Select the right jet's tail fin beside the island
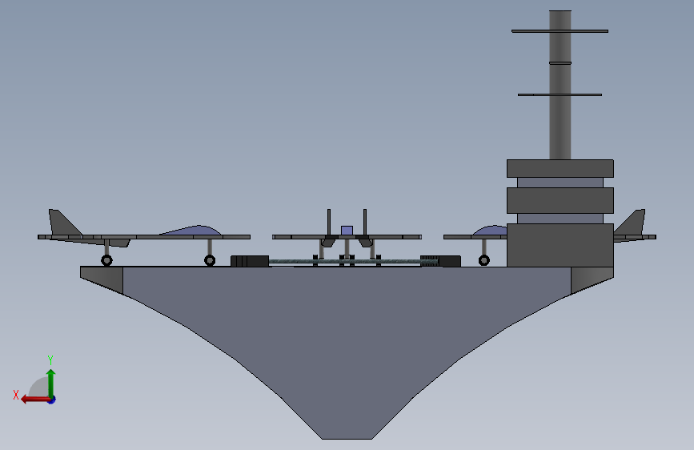Image resolution: width=694 pixels, height=450 pixels. coord(632,223)
